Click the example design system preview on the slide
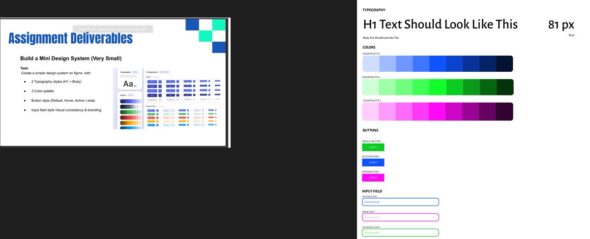Viewport: 590px width, 239px height. 167,99
